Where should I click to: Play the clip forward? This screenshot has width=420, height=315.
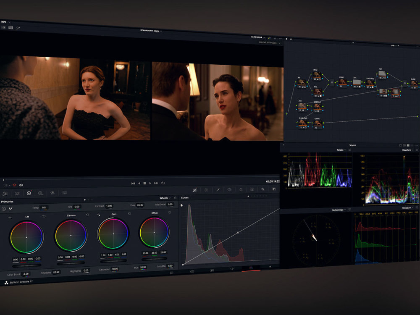(150, 183)
